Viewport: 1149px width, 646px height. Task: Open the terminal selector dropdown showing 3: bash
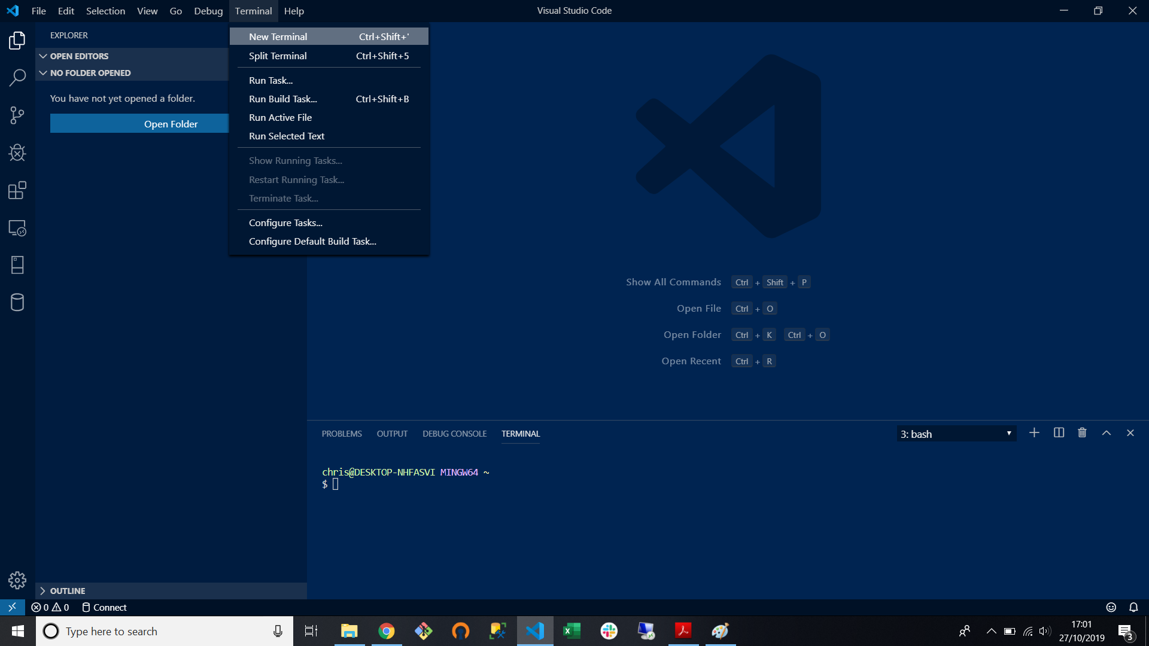(956, 434)
